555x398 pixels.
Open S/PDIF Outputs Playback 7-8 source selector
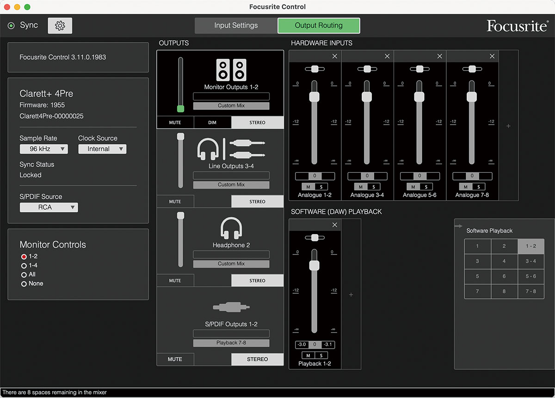click(x=231, y=343)
